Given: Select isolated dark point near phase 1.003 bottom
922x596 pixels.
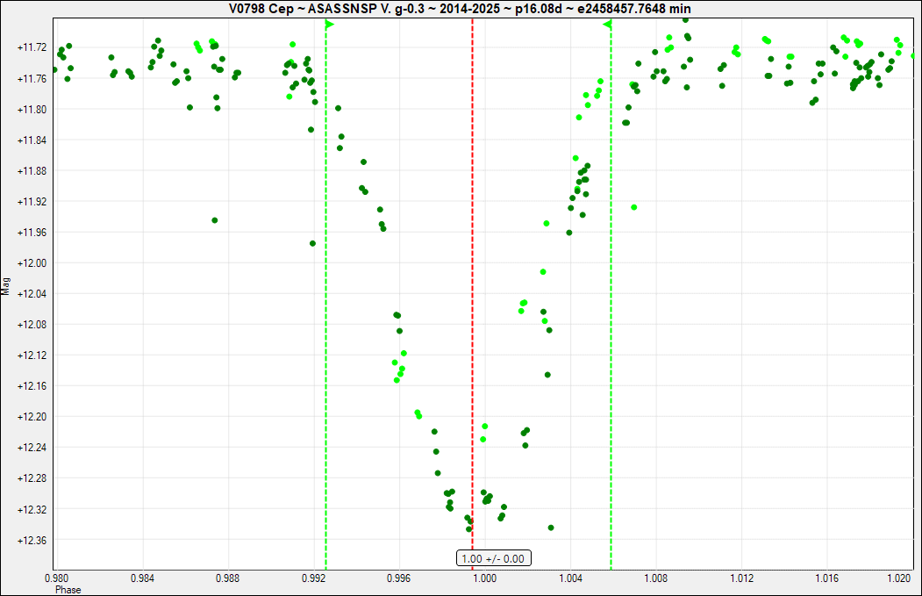Looking at the screenshot, I should pos(551,528).
